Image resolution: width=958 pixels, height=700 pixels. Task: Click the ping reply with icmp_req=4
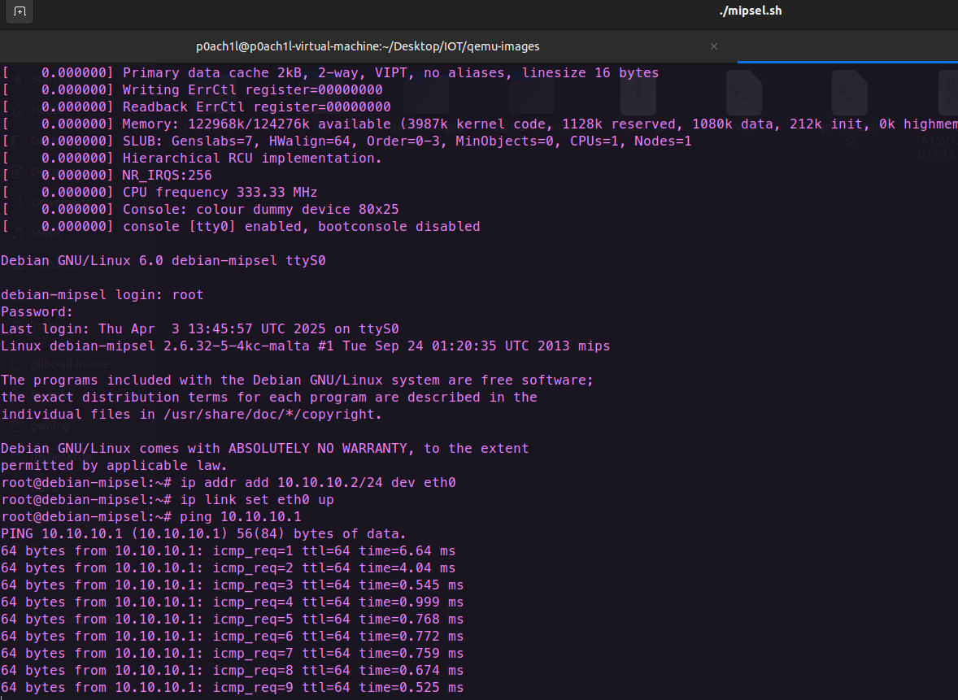tap(232, 603)
